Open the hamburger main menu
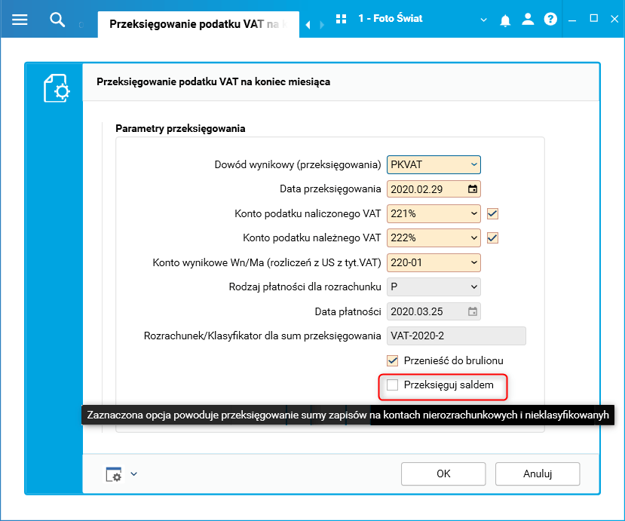 click(20, 20)
